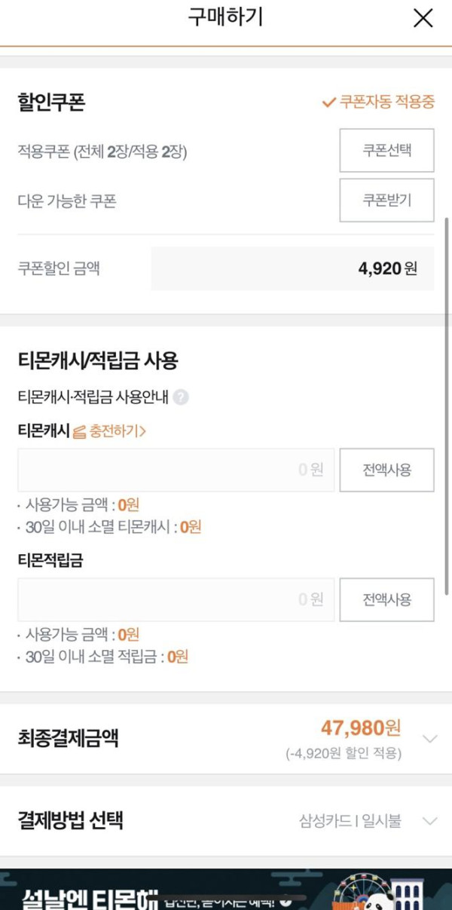This screenshot has width=452, height=910.
Task: Tap the round arrow icon on the banner
Action: click(x=285, y=902)
